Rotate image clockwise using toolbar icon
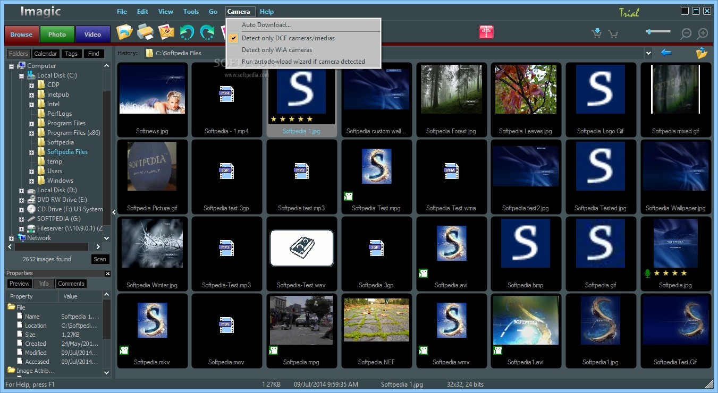The image size is (718, 393). click(207, 33)
